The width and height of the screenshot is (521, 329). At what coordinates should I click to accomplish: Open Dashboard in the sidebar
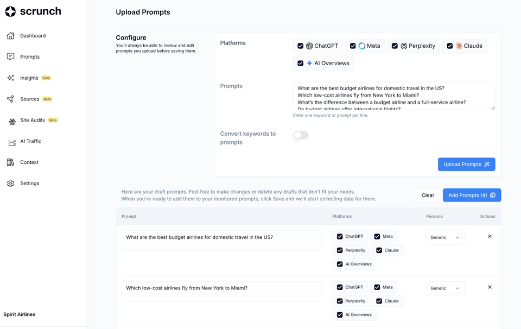pos(33,35)
